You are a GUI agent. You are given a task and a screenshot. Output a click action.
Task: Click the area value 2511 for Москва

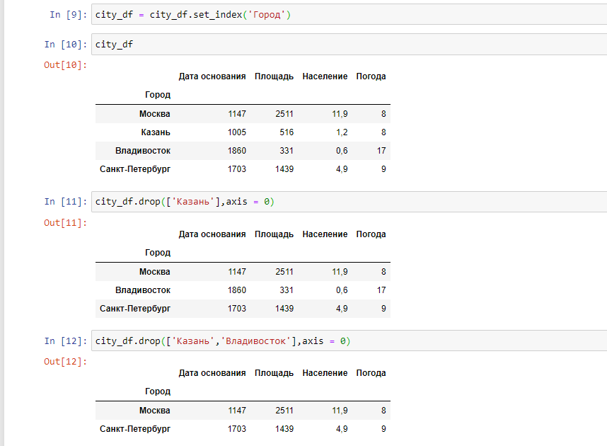click(x=283, y=113)
